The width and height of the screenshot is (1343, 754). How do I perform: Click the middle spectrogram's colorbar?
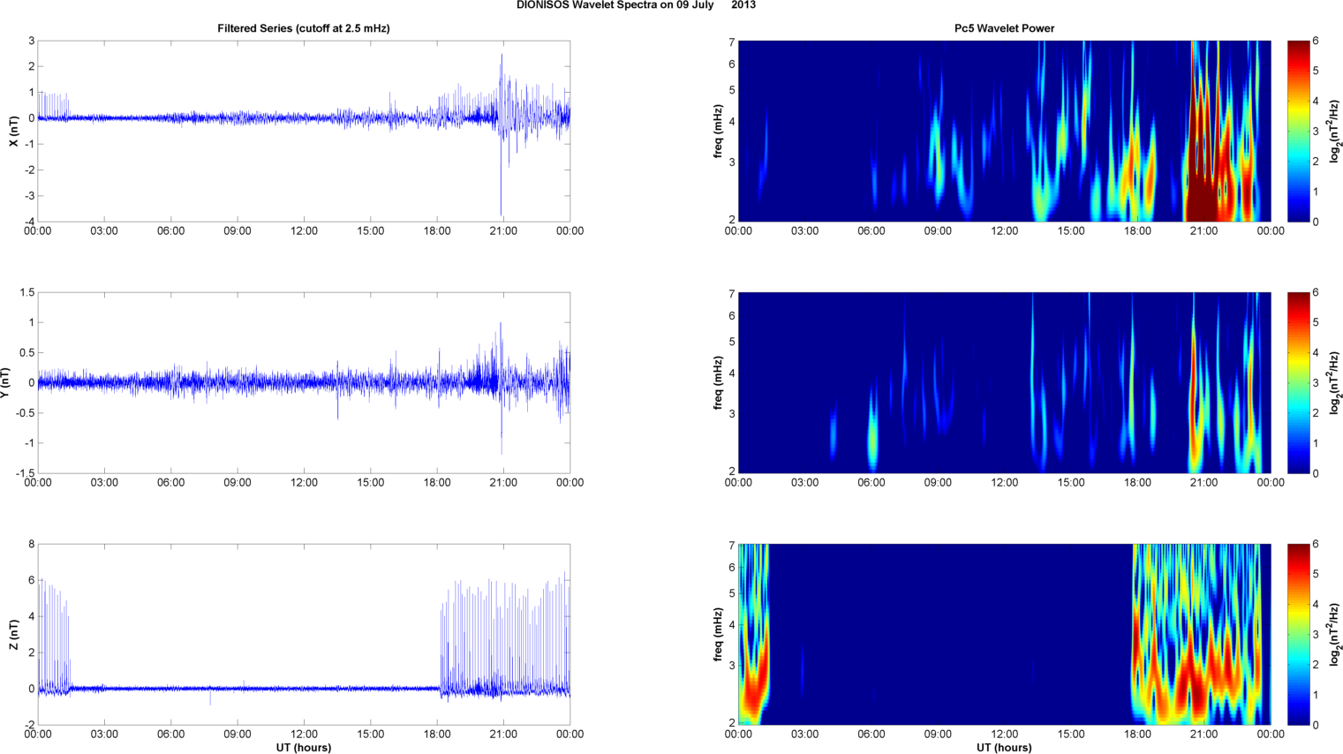[1298, 382]
